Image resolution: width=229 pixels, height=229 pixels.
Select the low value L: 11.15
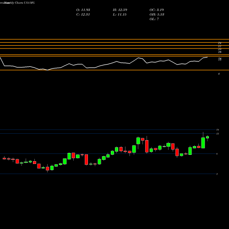(x=120, y=15)
